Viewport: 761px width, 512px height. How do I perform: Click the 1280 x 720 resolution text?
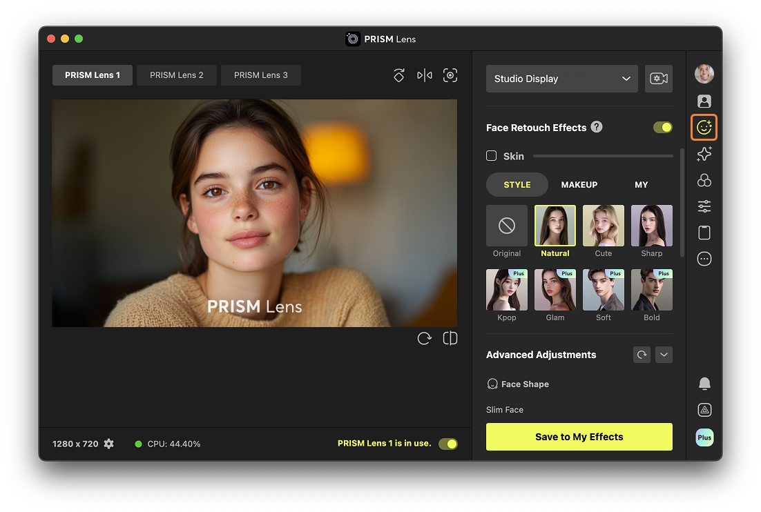click(x=75, y=444)
